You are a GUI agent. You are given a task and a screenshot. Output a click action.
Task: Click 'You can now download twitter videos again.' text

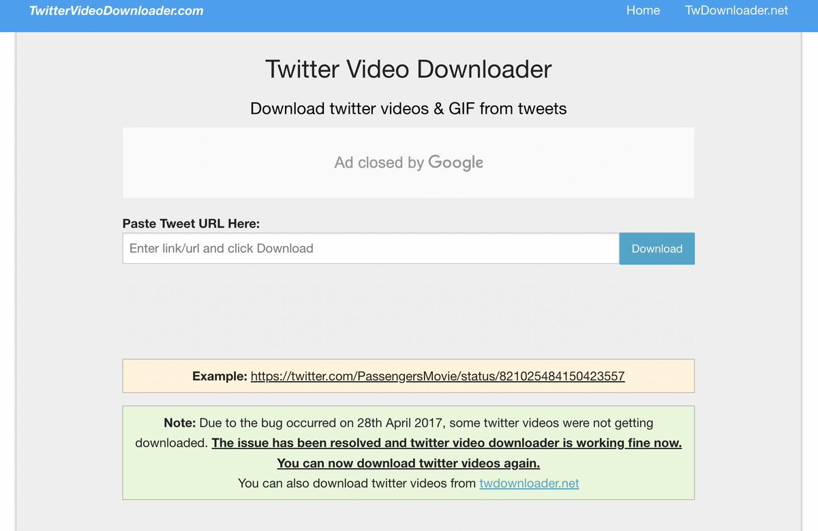408,464
